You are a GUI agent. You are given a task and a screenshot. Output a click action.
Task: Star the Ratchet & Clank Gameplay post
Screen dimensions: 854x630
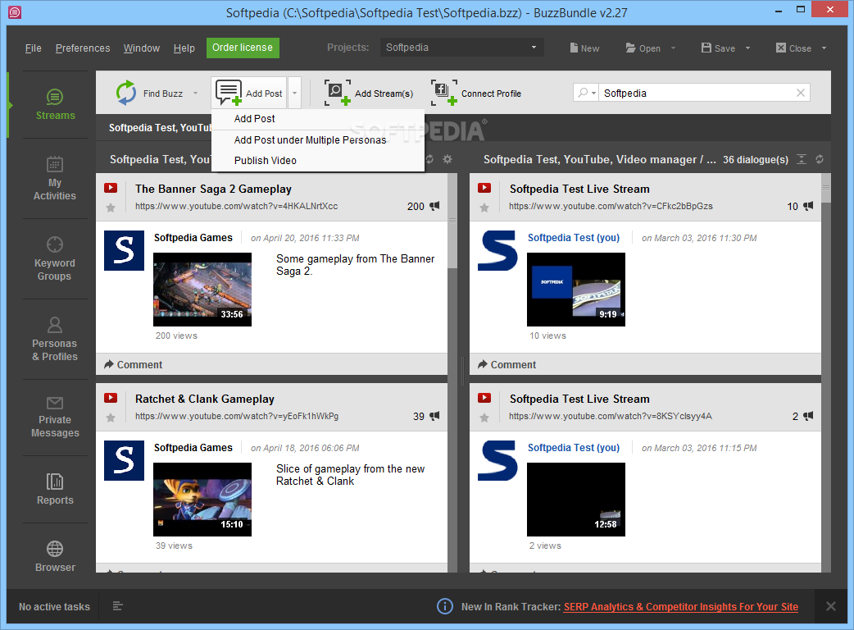click(111, 418)
